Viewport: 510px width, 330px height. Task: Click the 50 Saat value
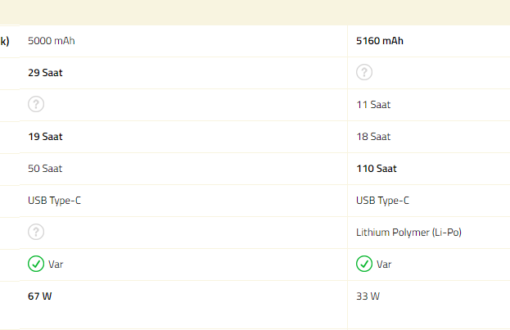point(45,168)
